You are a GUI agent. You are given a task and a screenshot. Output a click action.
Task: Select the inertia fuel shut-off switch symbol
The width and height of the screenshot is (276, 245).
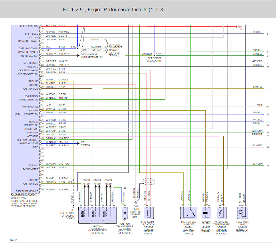[x=189, y=213]
